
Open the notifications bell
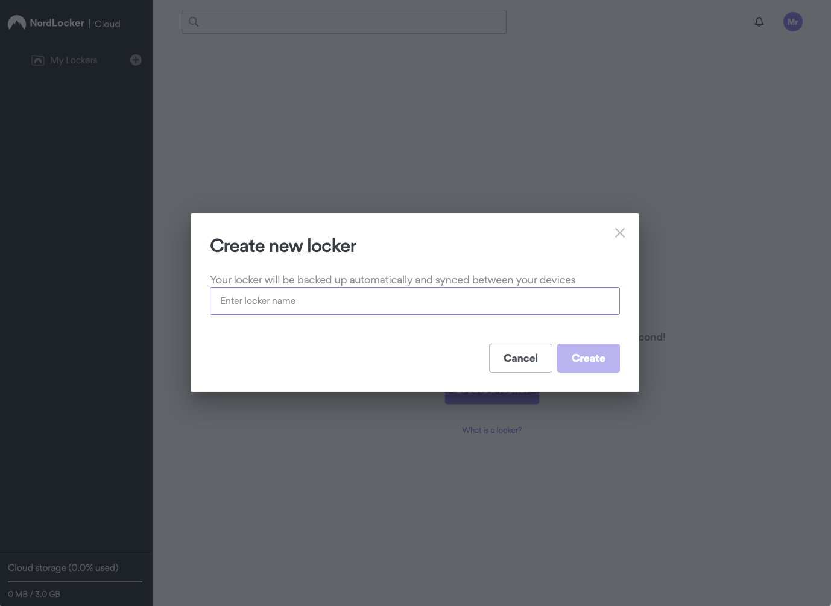(x=759, y=22)
